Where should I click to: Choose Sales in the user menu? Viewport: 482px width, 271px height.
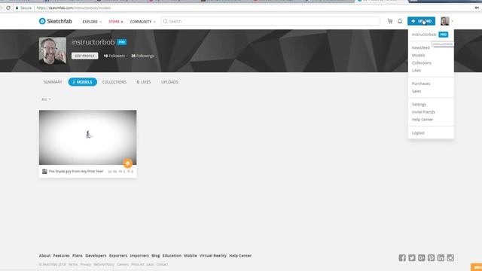point(416,91)
